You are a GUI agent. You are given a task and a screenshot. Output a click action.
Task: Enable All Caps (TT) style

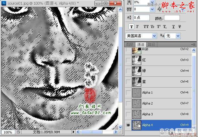tap(146, 27)
